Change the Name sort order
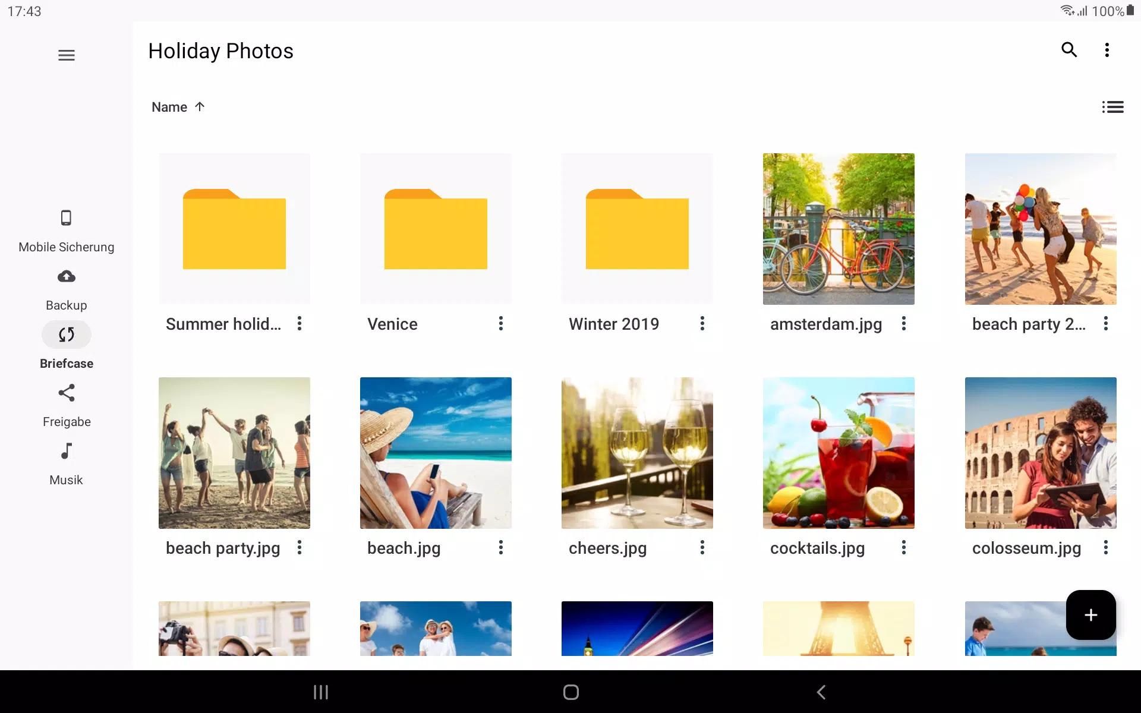 click(x=178, y=107)
